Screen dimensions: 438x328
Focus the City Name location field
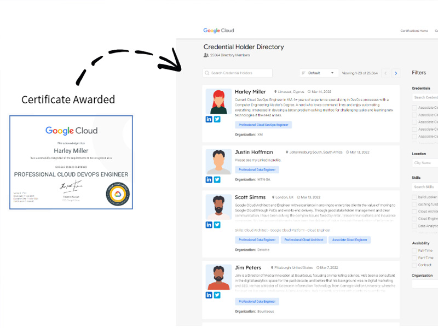(425, 163)
